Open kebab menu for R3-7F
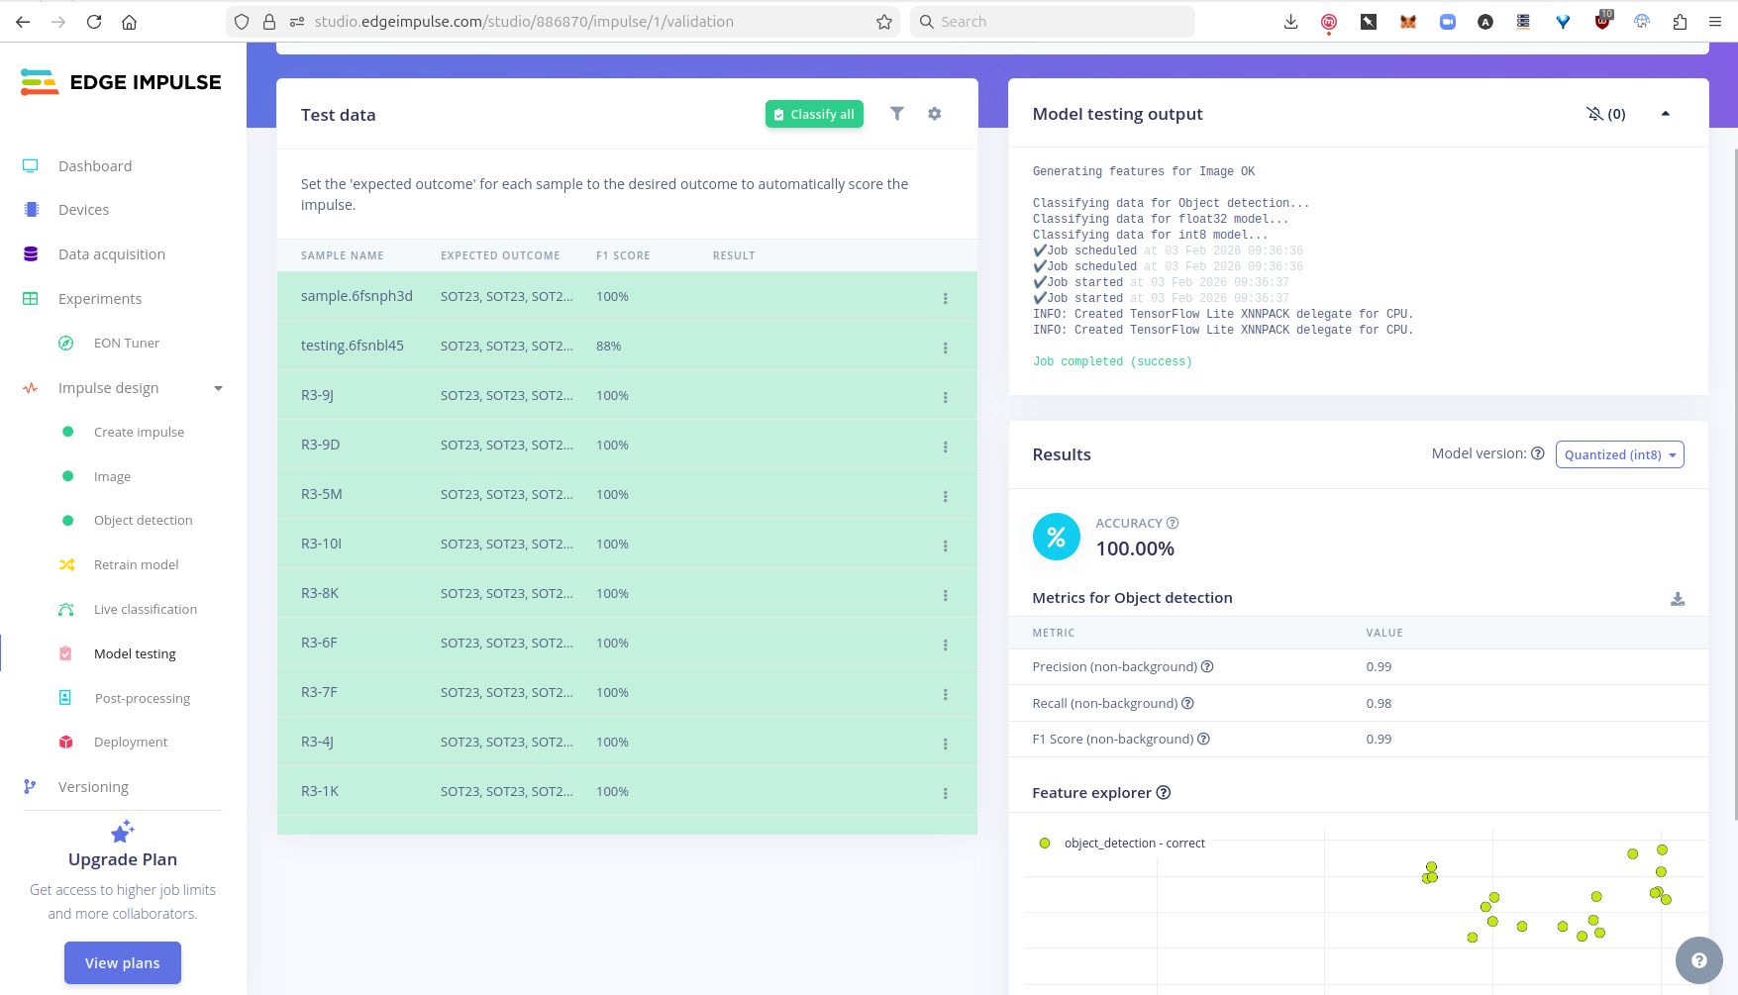This screenshot has width=1738, height=995. click(x=946, y=694)
